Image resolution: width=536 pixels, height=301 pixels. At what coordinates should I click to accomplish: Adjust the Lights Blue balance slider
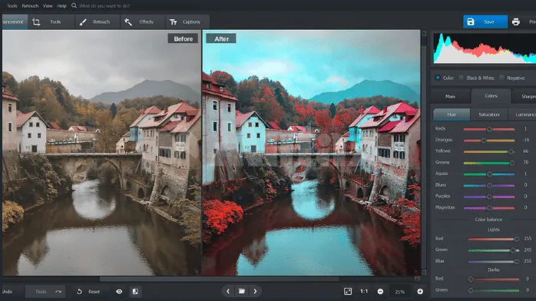[493, 261]
